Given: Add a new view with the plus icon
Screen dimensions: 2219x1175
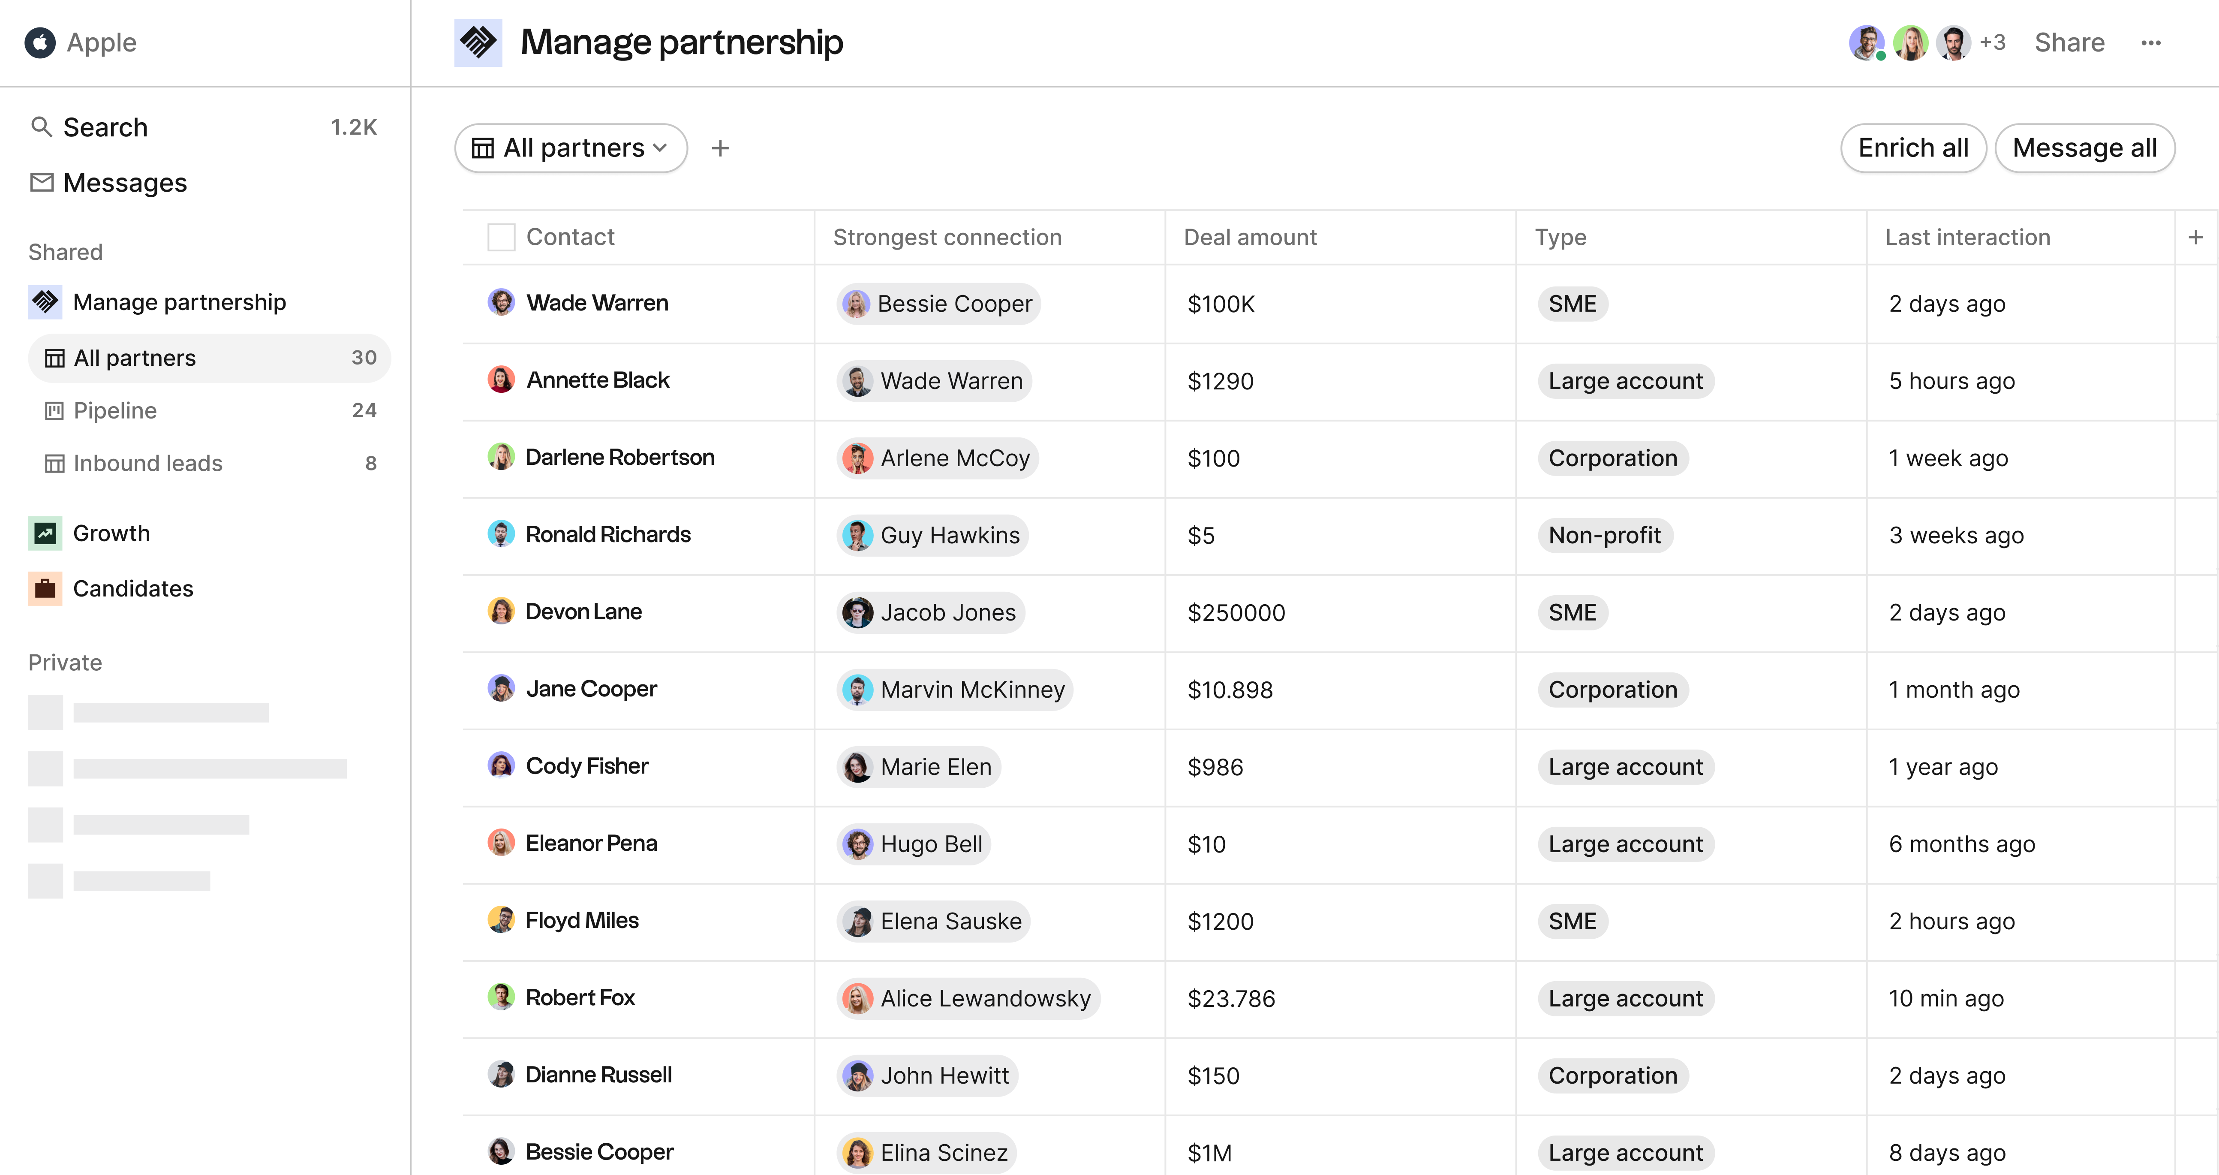Looking at the screenshot, I should coord(720,148).
